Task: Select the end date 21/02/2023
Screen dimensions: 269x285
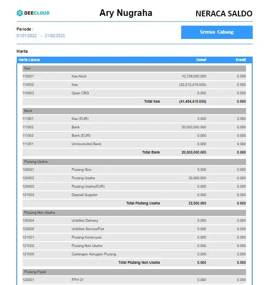Action: 55,35
